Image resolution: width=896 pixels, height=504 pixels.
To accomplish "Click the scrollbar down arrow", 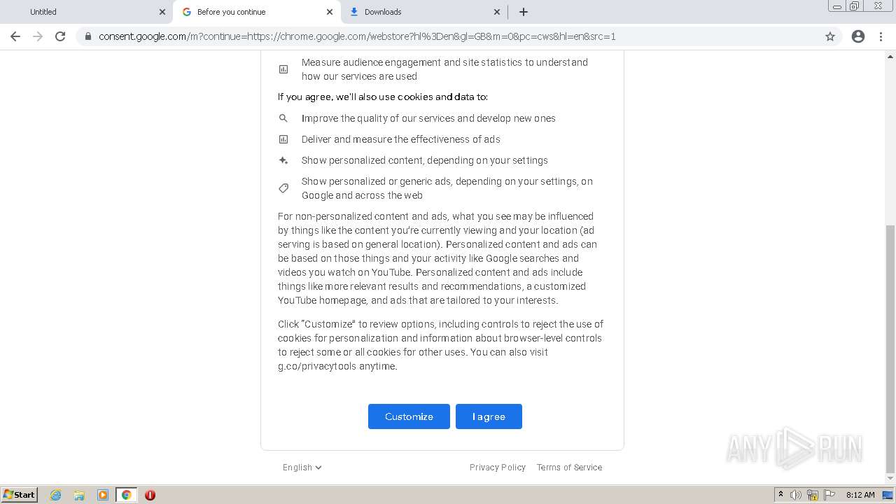I will coord(890,478).
